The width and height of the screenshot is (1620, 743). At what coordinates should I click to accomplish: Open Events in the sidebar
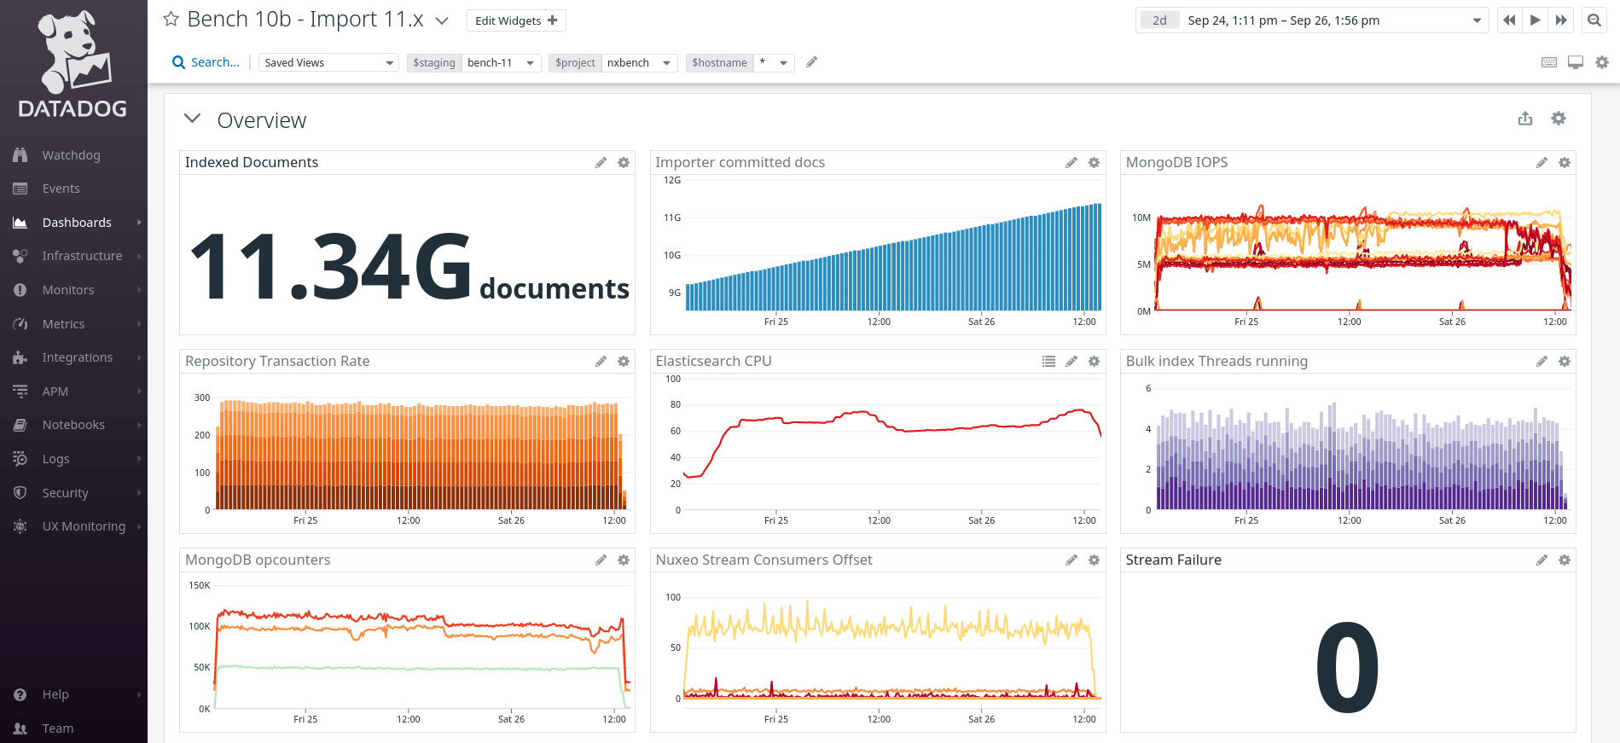pos(73,189)
